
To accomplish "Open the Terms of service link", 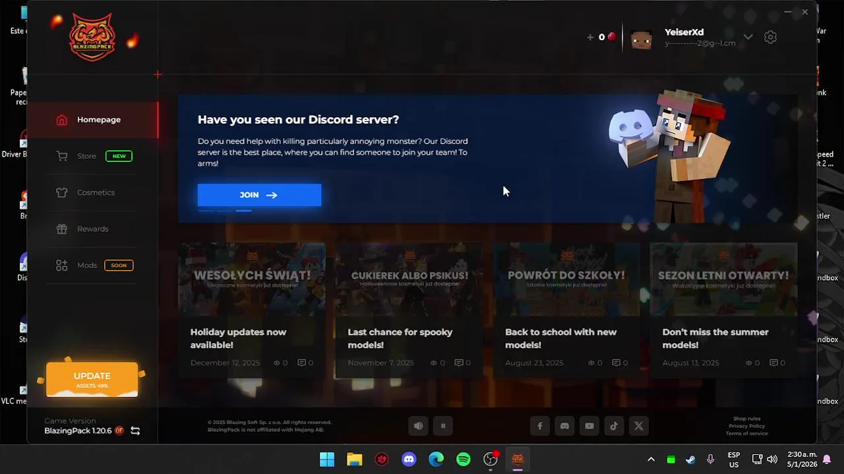I will (746, 433).
